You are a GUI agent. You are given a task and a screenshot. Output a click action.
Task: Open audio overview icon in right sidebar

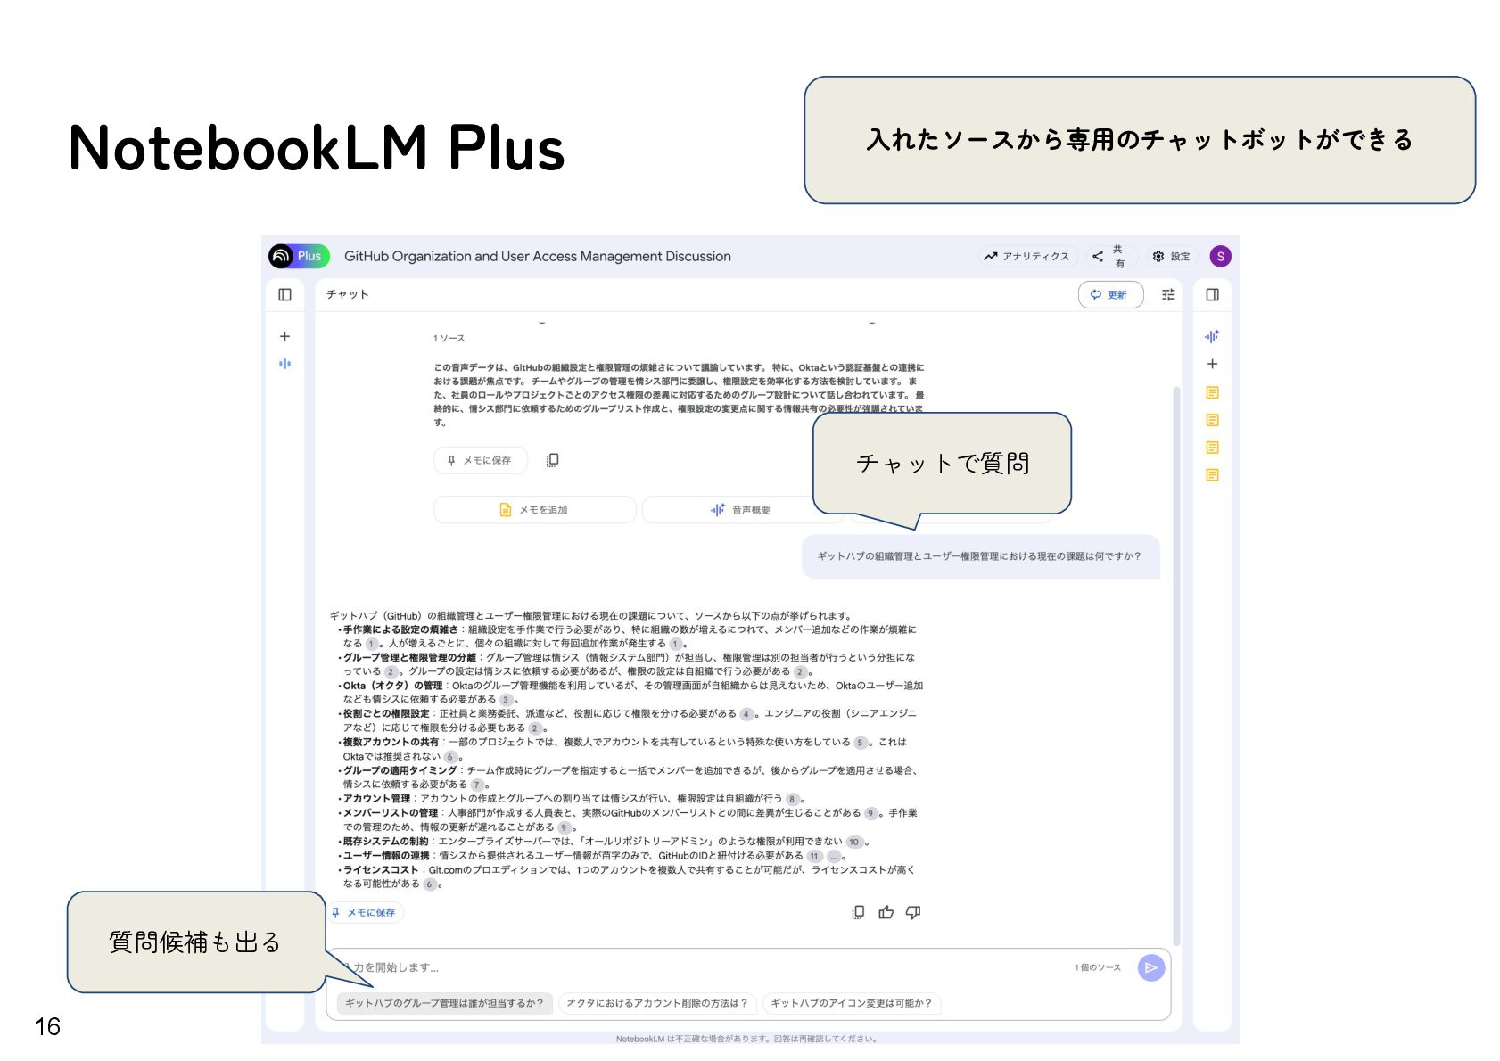click(1212, 336)
